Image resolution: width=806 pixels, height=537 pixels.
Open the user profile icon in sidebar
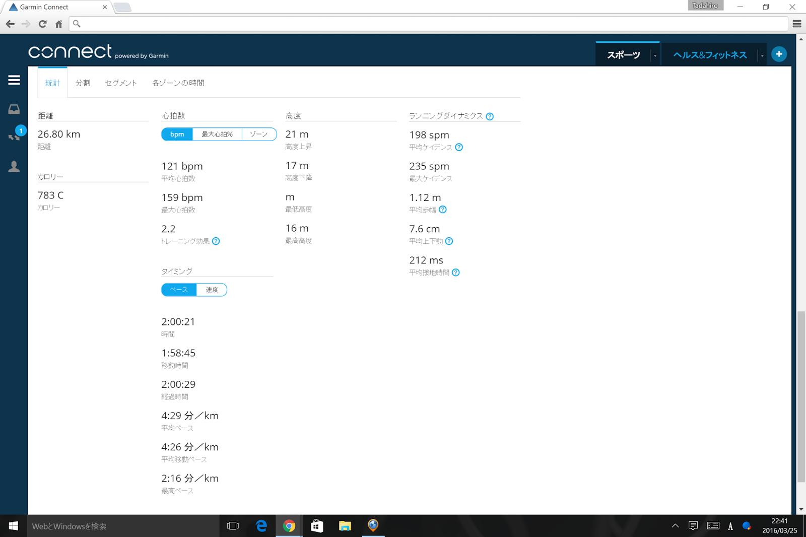pos(14,166)
